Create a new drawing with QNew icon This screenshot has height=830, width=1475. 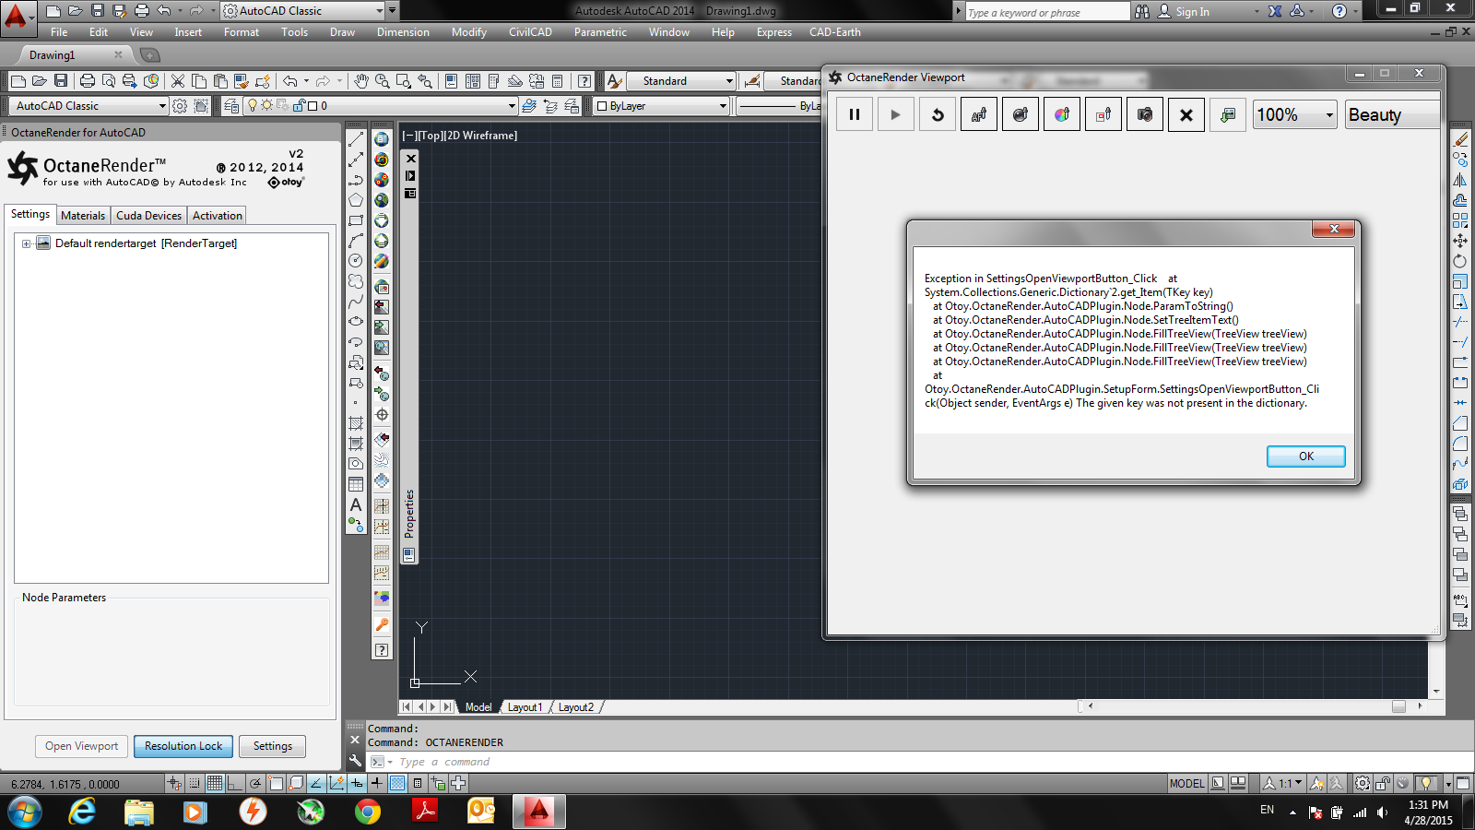pos(18,81)
